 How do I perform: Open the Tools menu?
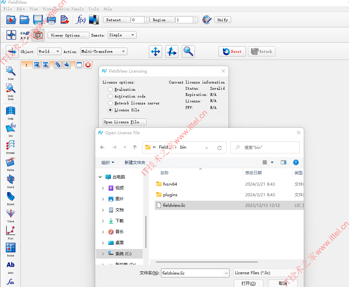tap(94, 9)
